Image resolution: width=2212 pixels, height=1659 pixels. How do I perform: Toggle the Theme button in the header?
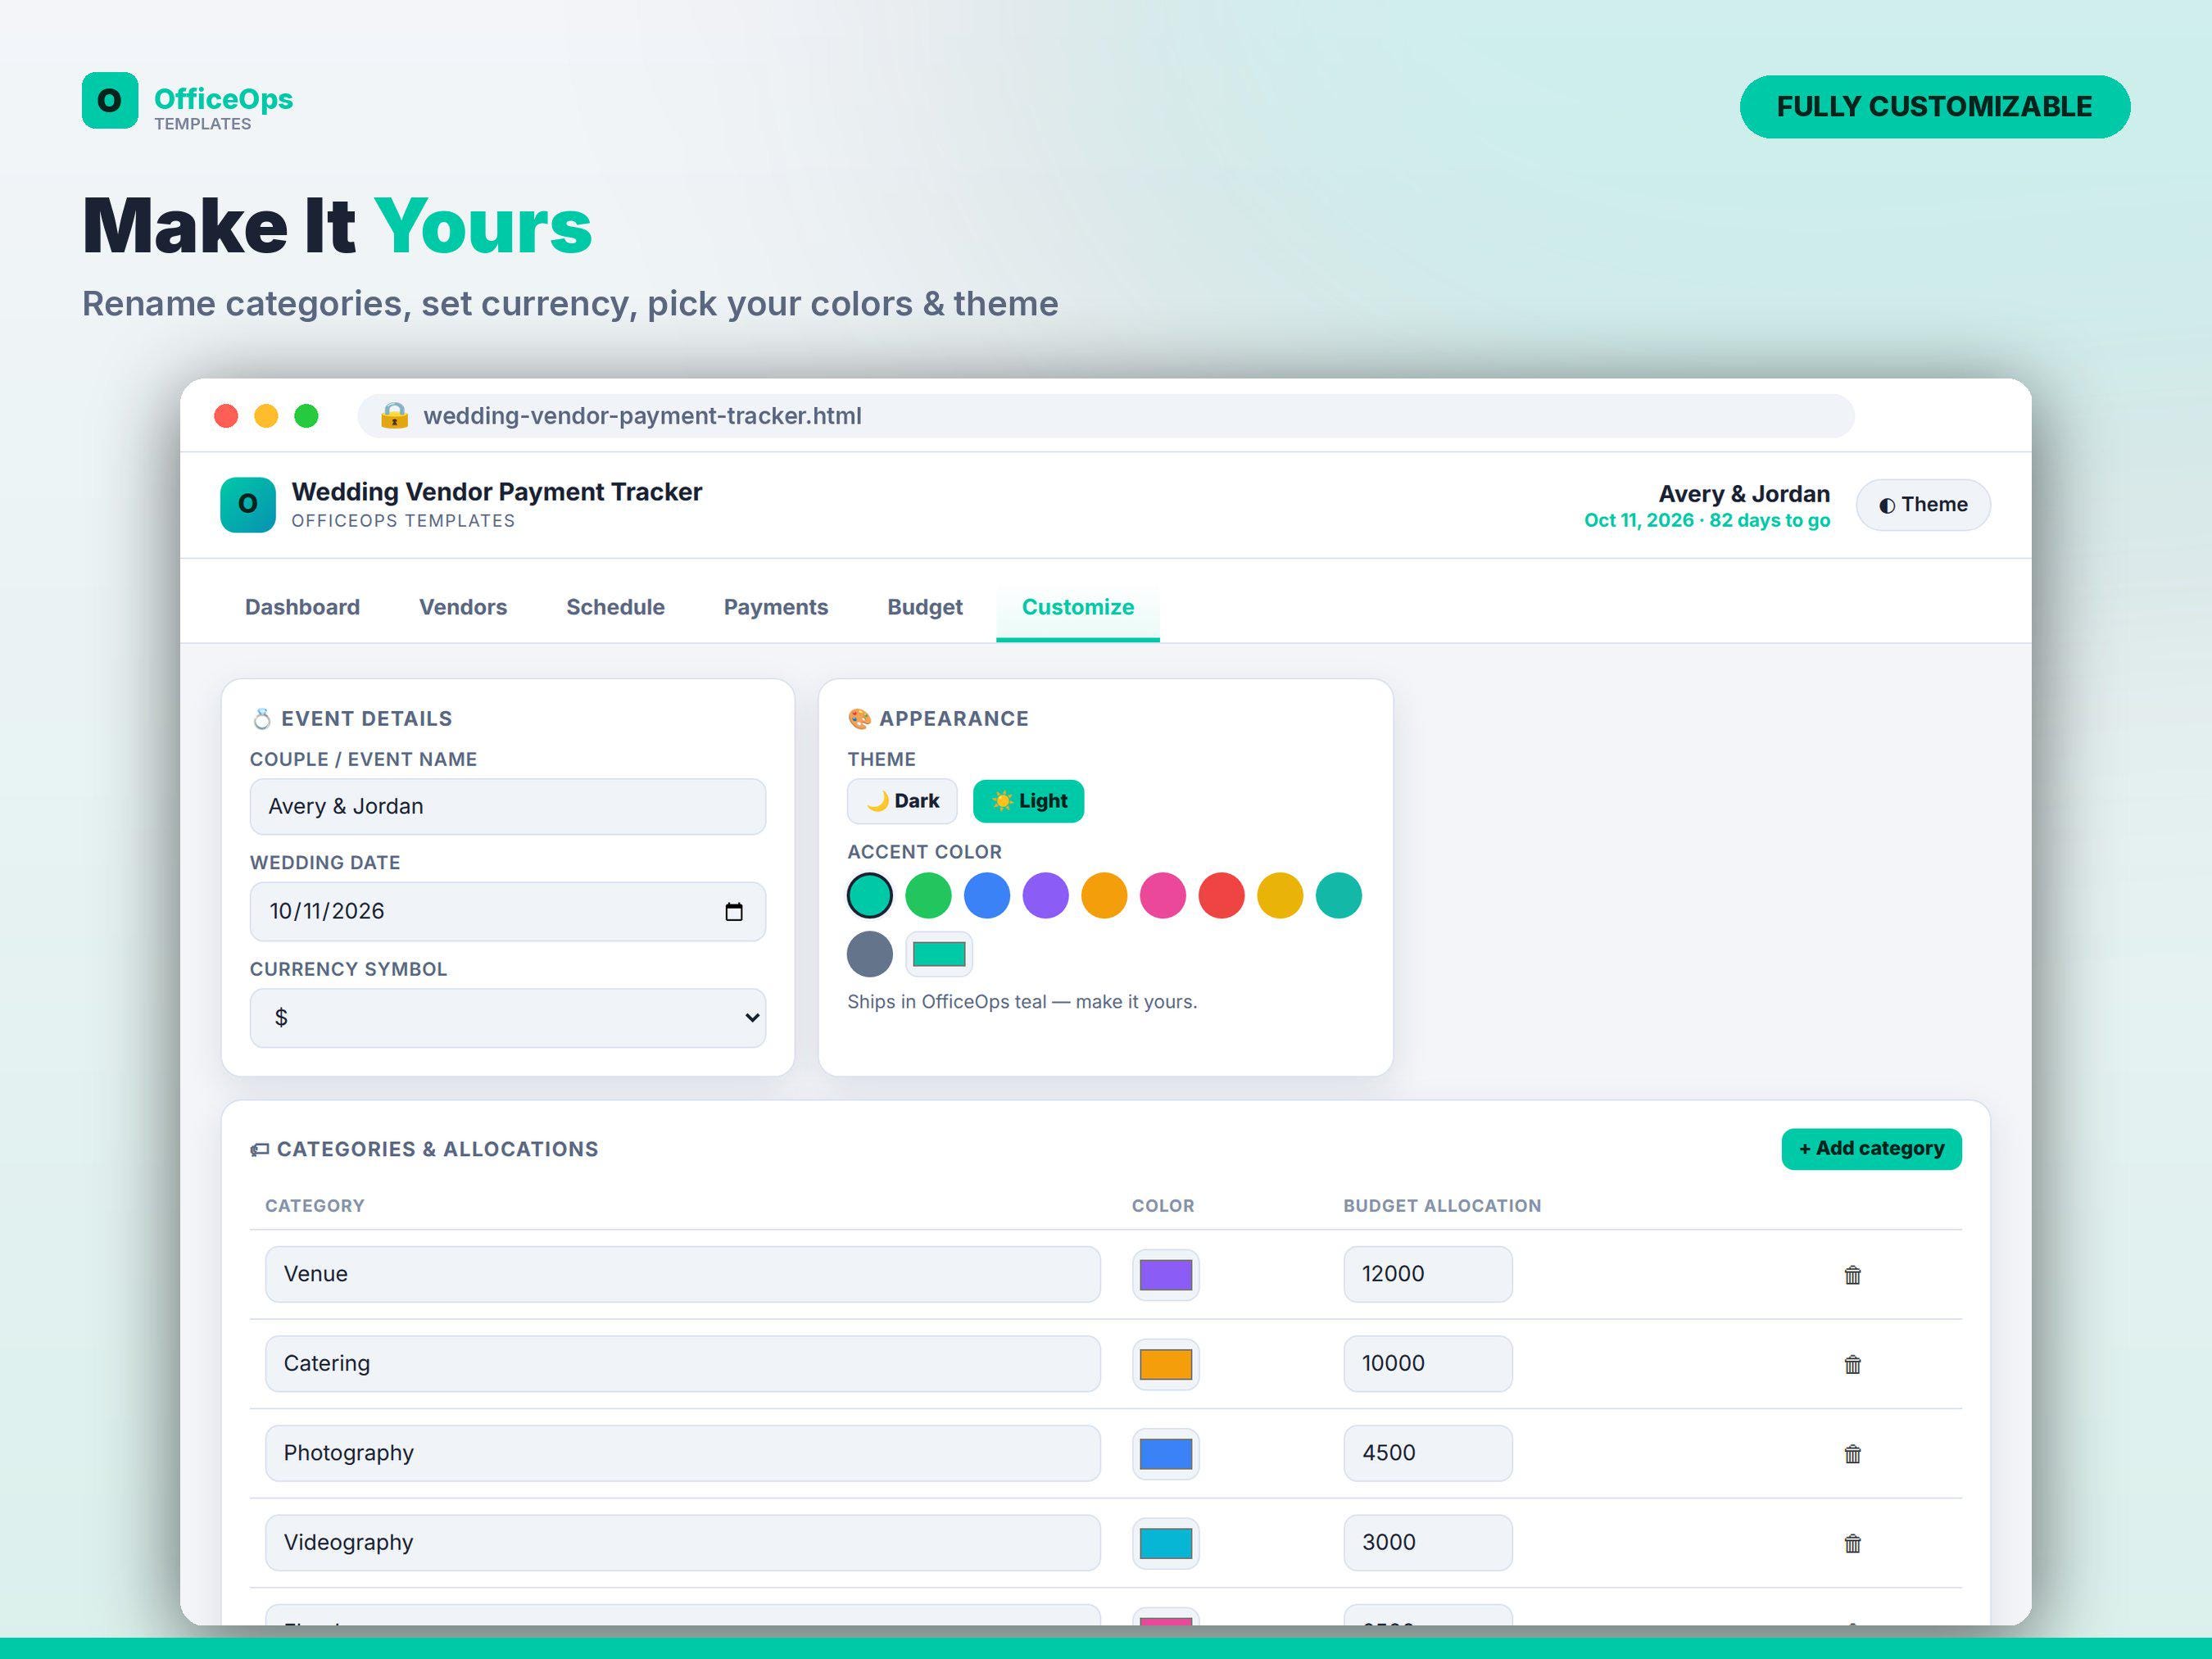[x=1922, y=505]
